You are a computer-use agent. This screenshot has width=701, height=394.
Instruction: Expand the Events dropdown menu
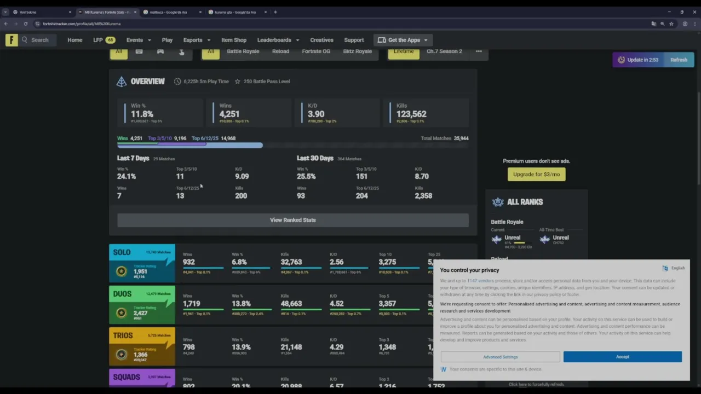(139, 40)
